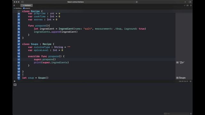The width and height of the screenshot is (205, 115).
Task: Click the console filter field
Action: 176,114
